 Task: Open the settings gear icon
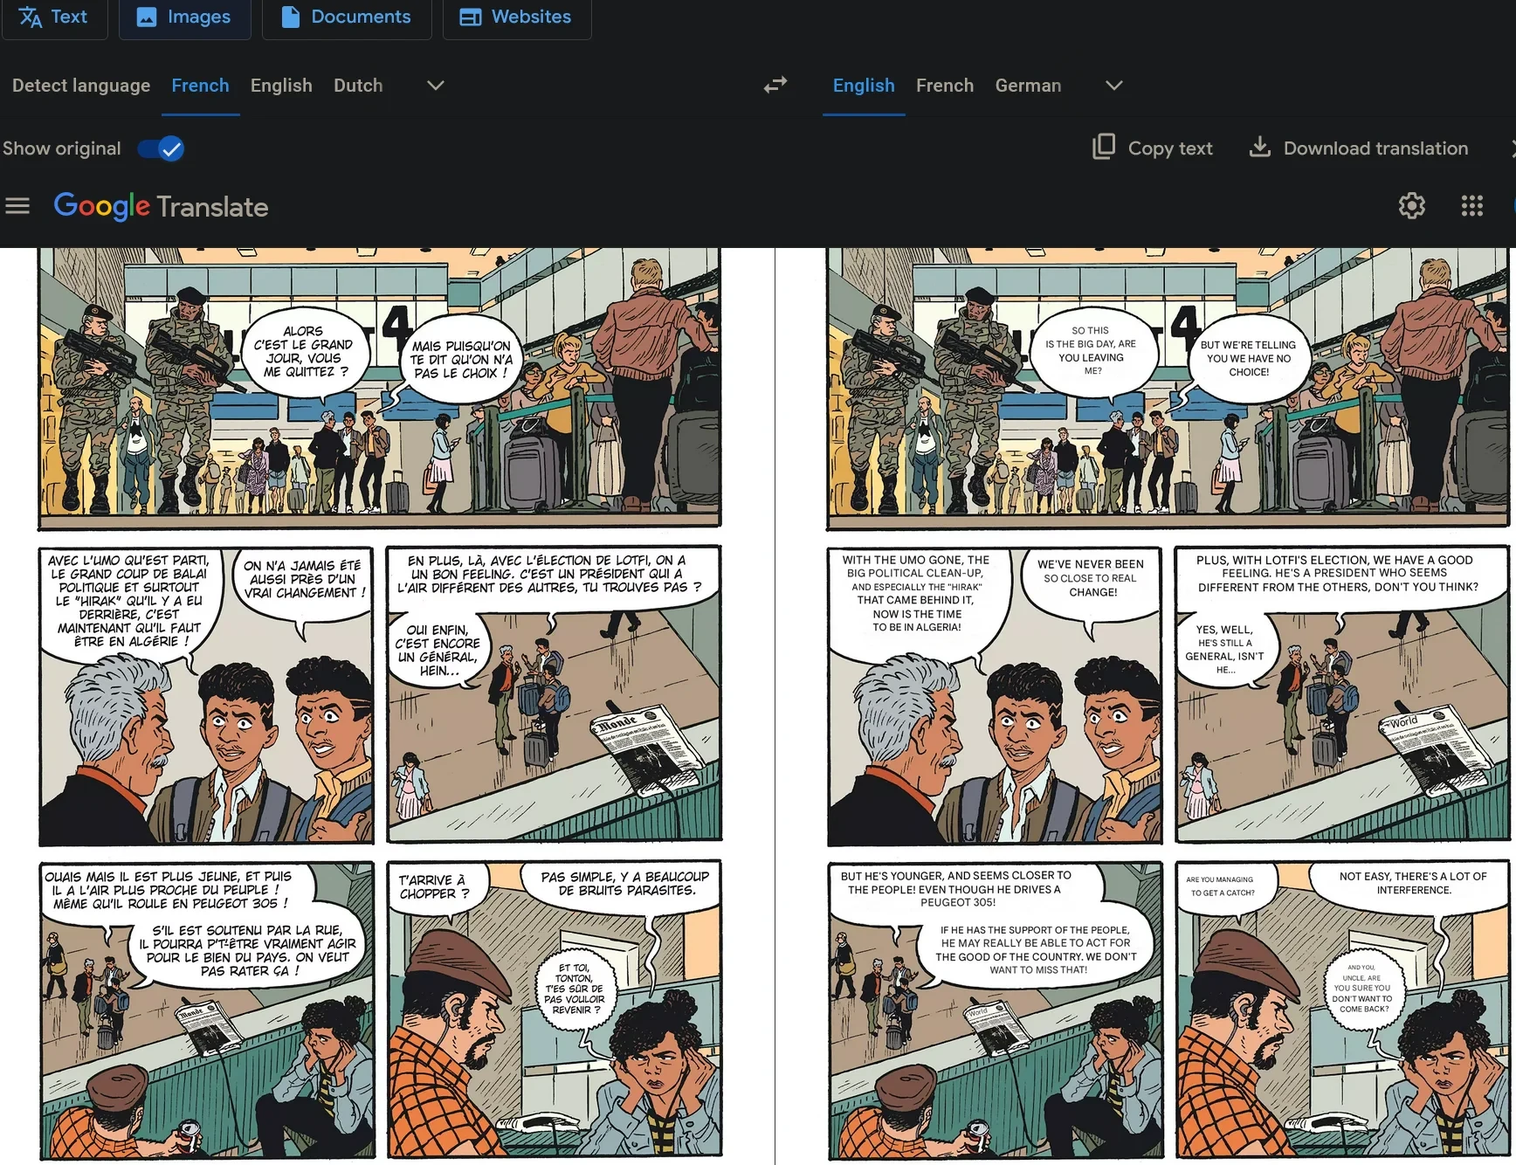tap(1411, 206)
